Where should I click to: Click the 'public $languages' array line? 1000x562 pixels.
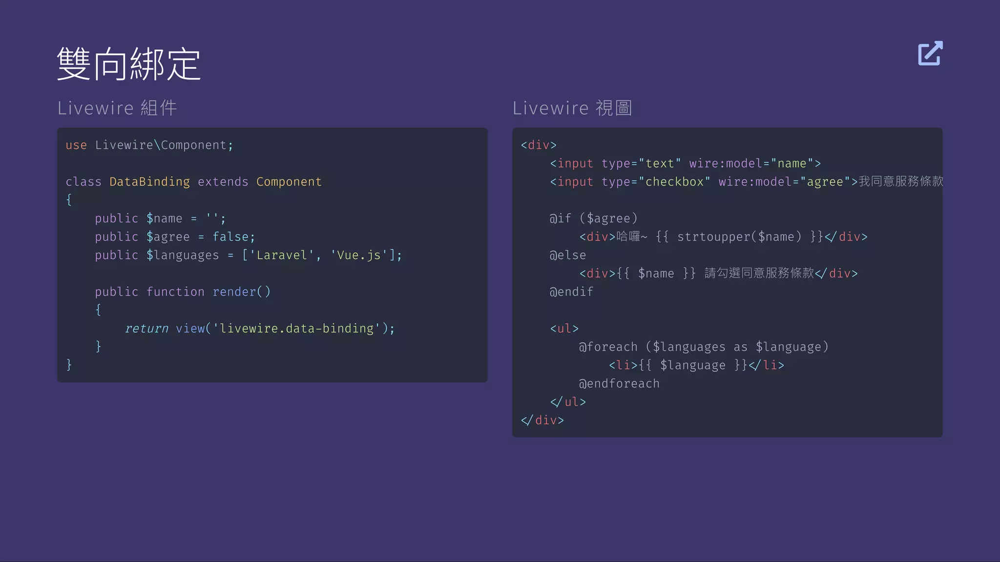249,255
